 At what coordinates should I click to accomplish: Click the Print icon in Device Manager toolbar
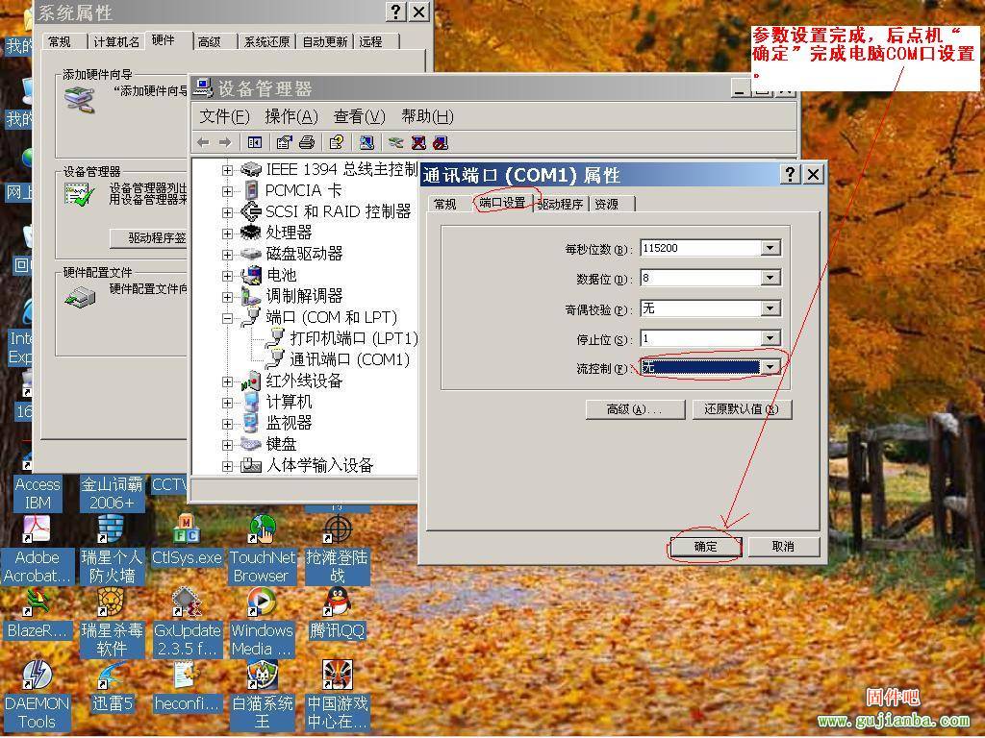pos(307,142)
